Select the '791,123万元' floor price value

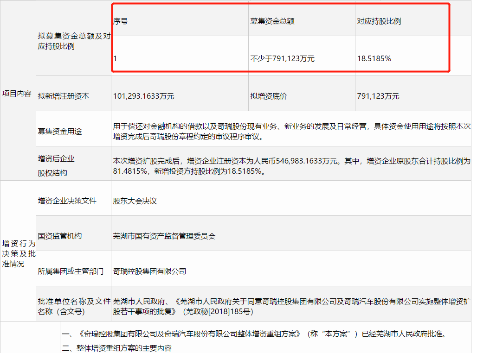pyautogui.click(x=378, y=96)
